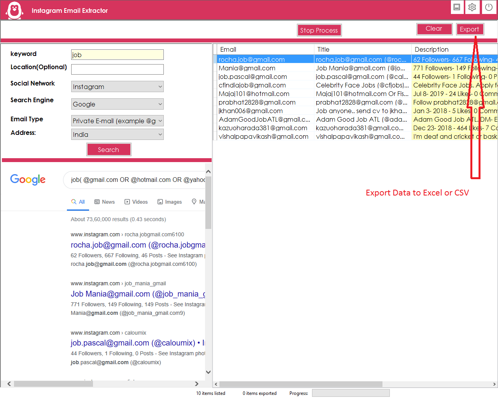Click the Stop Process button
Viewport: 498px width, 398px height.
point(319,30)
